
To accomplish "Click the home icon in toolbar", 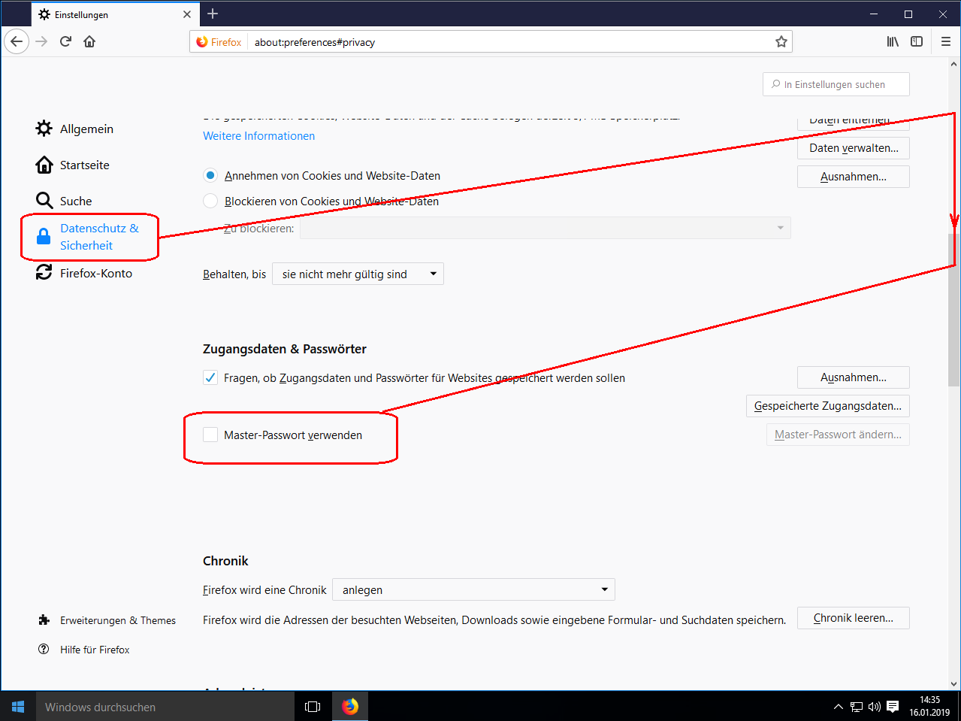I will (x=89, y=41).
